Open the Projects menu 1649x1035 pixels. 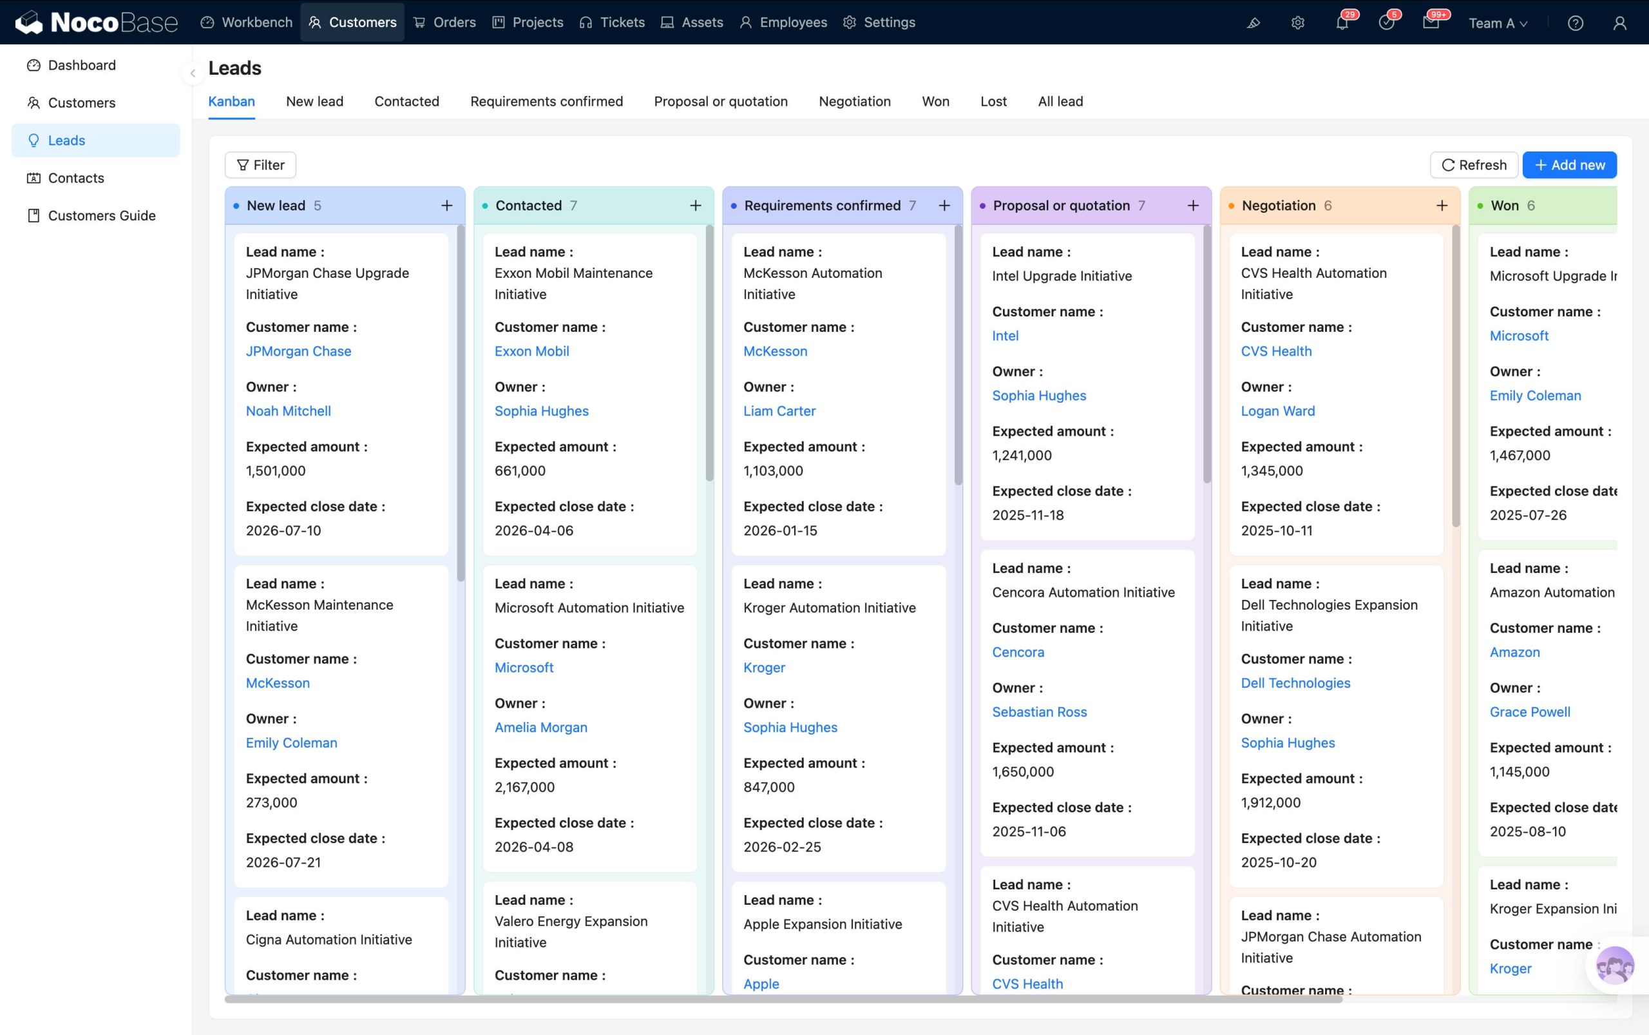528,23
